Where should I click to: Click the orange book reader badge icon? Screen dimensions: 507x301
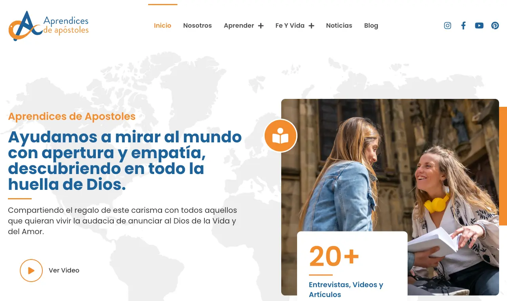pos(280,136)
